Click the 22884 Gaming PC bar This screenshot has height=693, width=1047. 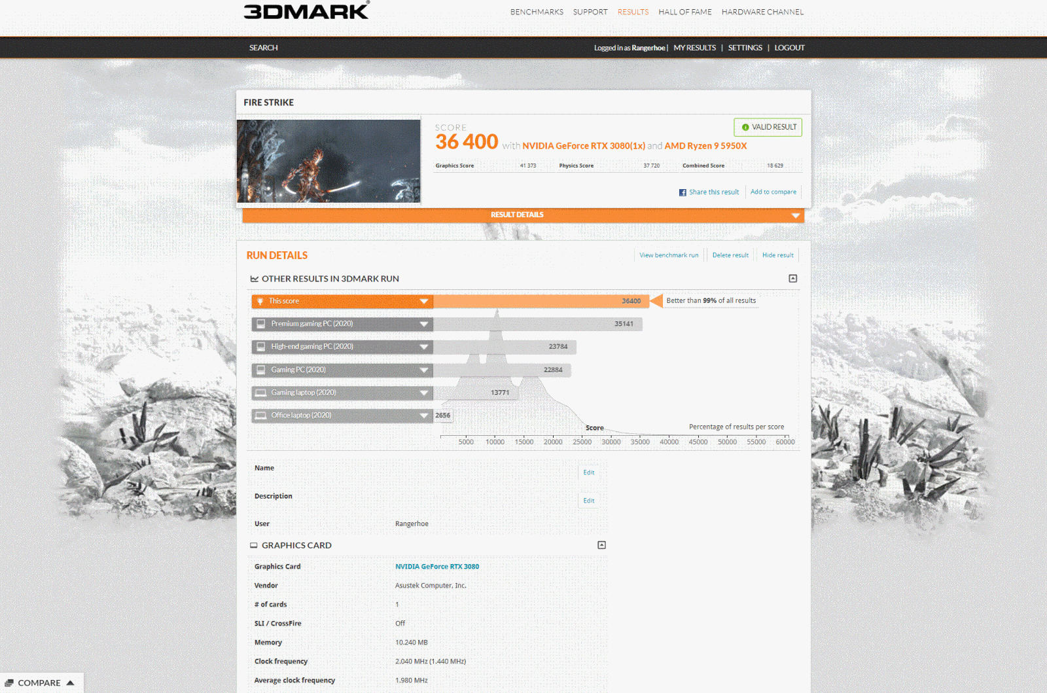502,370
